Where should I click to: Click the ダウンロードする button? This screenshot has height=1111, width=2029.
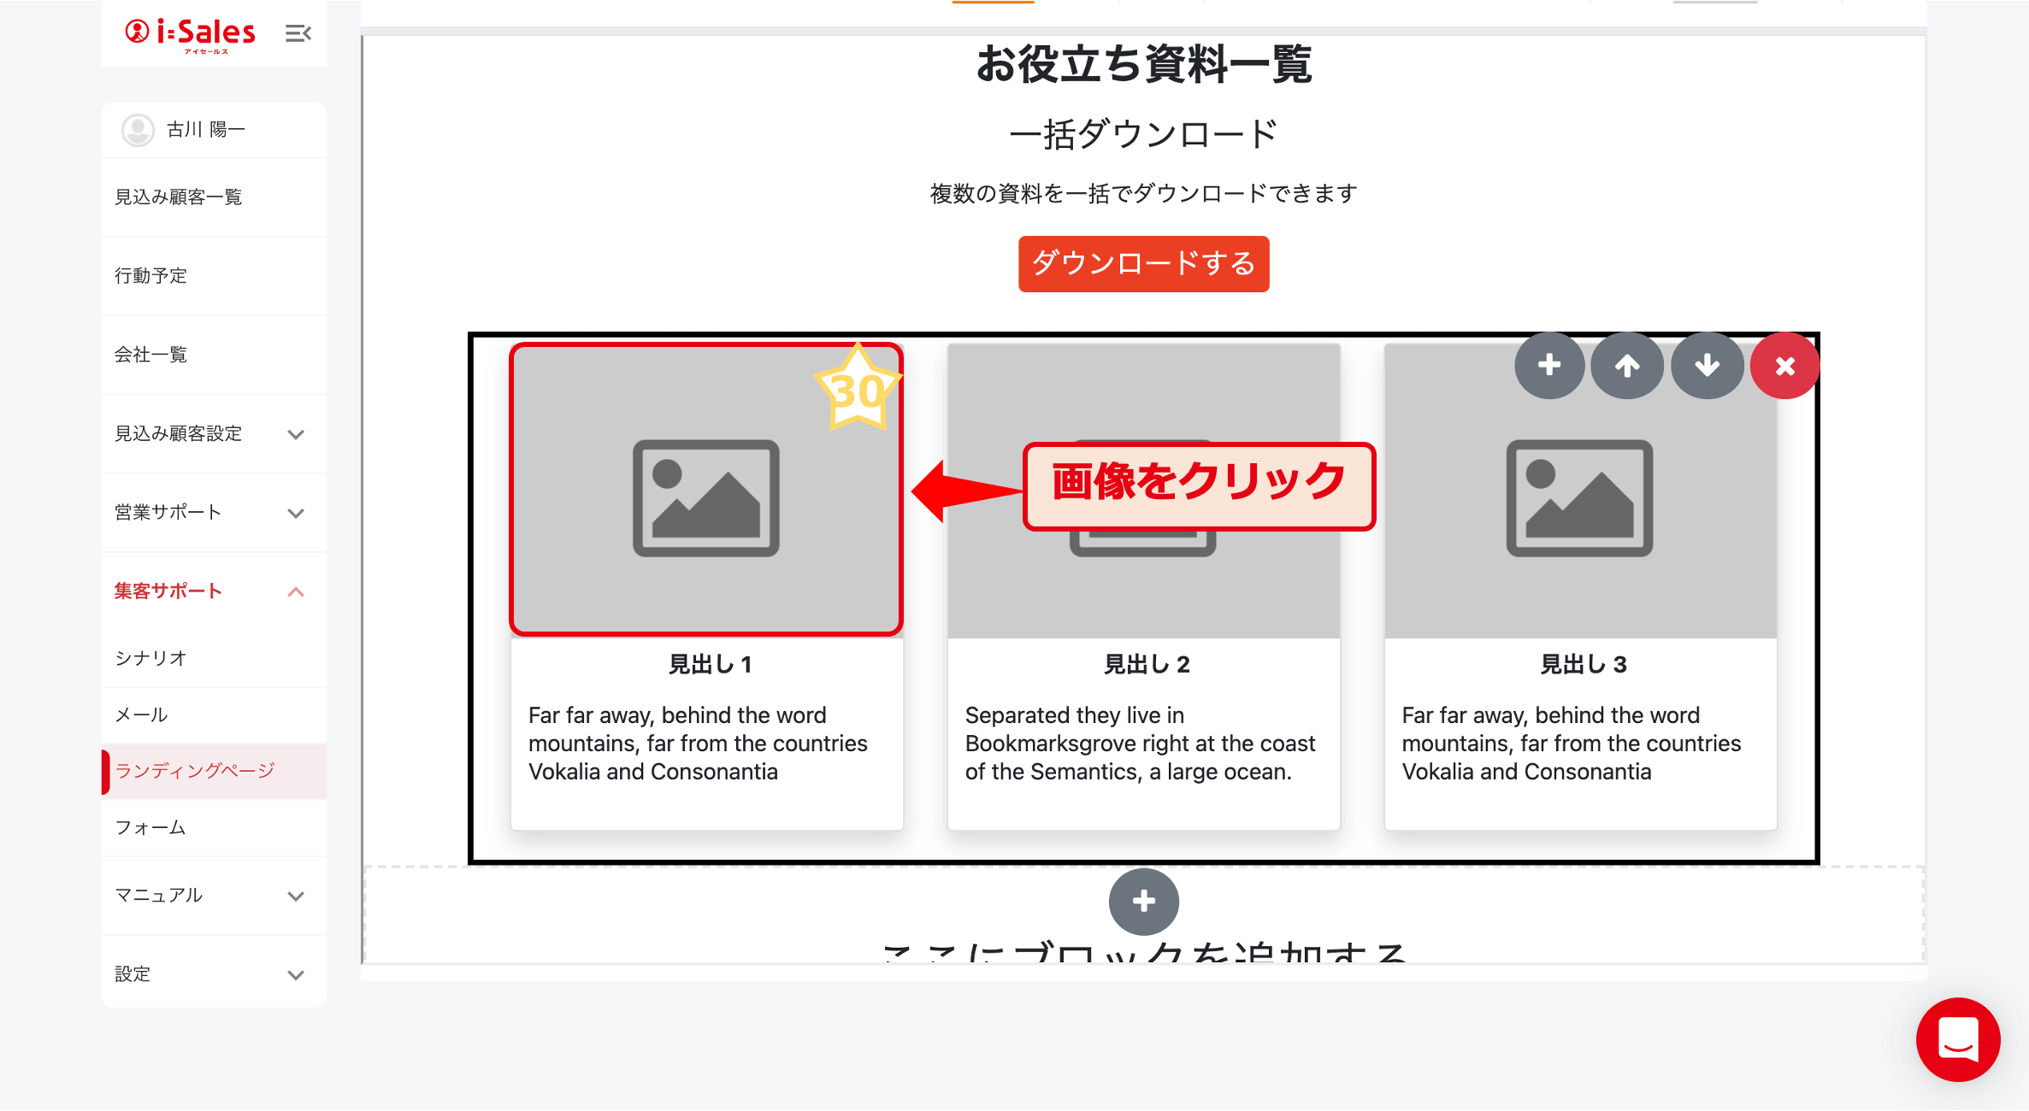point(1143,264)
